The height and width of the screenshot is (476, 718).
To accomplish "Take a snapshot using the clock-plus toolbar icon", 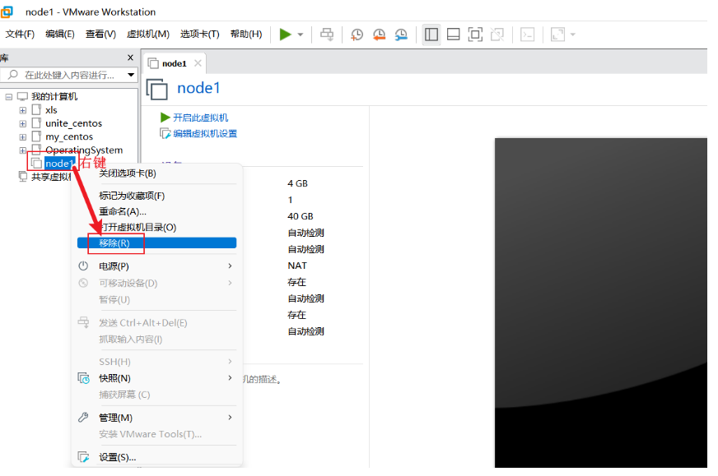I will tap(357, 35).
